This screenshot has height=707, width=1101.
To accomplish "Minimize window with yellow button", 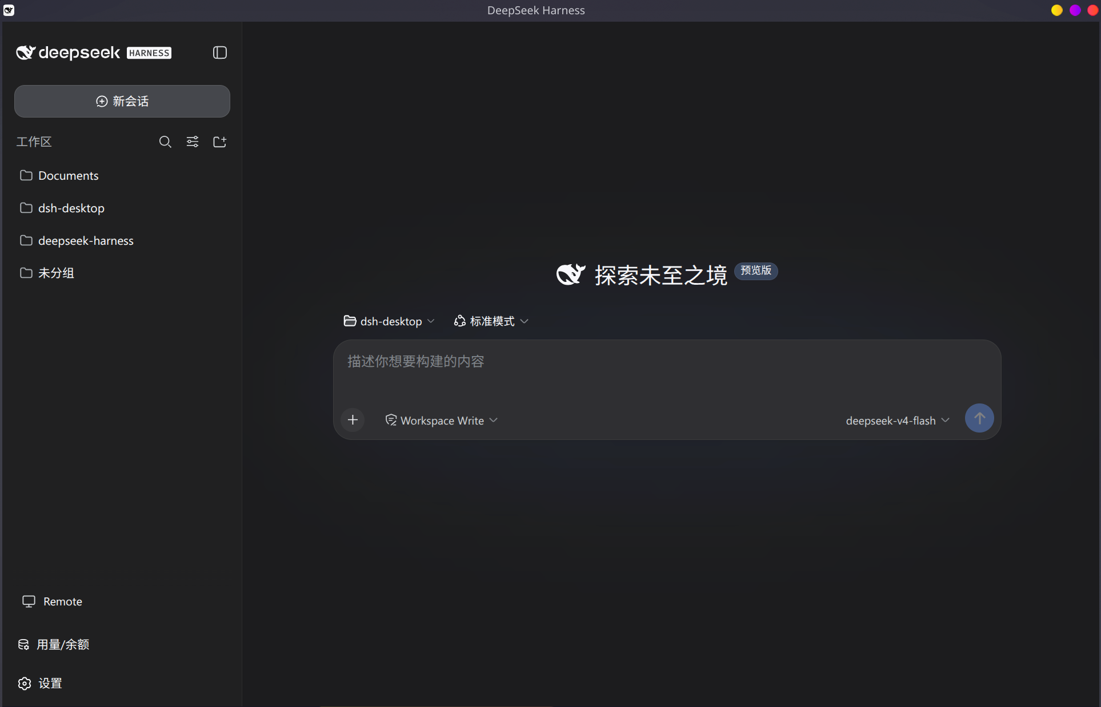I will tap(1057, 10).
